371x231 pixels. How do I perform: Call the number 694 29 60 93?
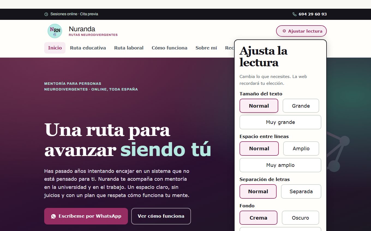(x=313, y=14)
